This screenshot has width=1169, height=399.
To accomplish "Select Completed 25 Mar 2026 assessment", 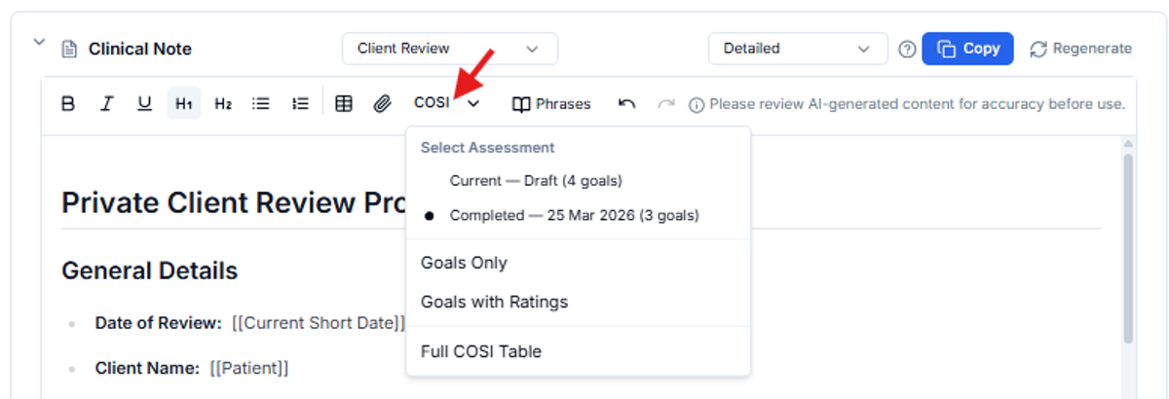I will point(574,215).
